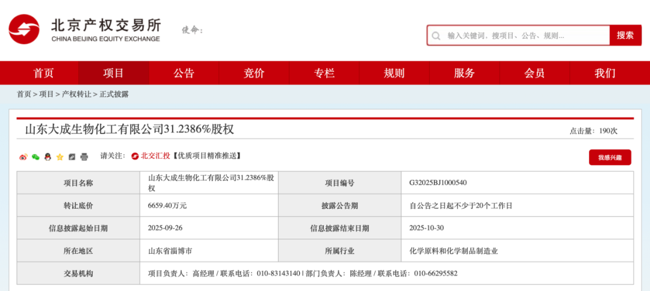Share via the green WeChat icon
Viewport: 650px width, 291px height.
click(x=36, y=157)
